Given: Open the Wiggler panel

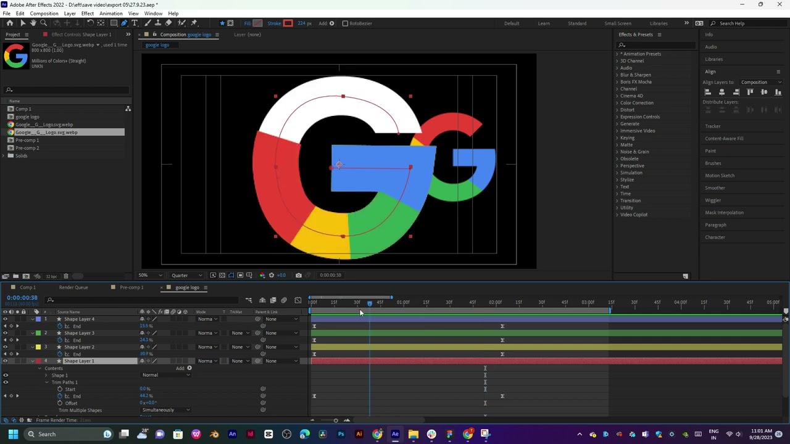Looking at the screenshot, I should point(713,200).
